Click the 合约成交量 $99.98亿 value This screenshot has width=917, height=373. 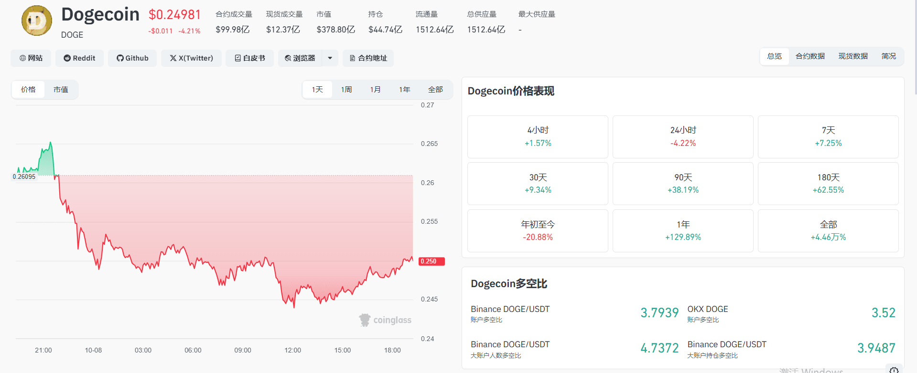point(233,30)
